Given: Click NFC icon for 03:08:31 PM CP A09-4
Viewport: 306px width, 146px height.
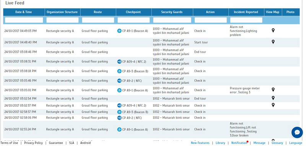Looking at the screenshot, I should [x=119, y=61].
